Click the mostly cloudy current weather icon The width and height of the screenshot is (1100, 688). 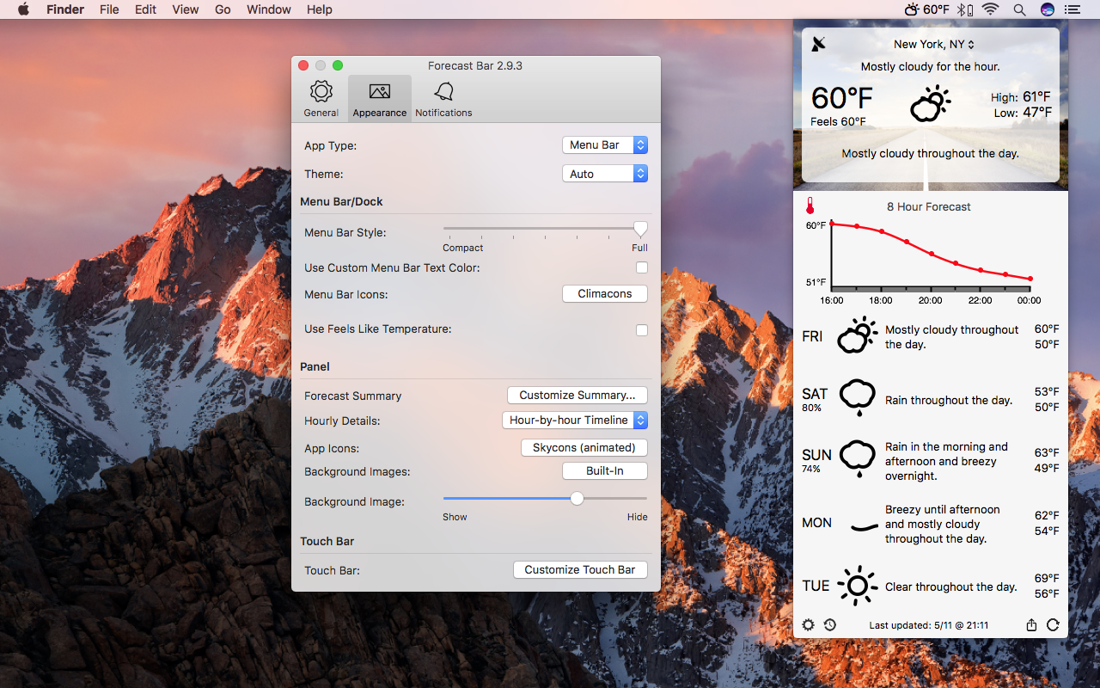(x=930, y=104)
